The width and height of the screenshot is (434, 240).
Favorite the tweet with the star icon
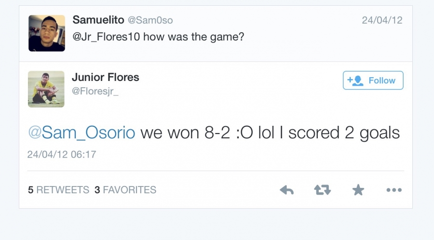tap(358, 190)
